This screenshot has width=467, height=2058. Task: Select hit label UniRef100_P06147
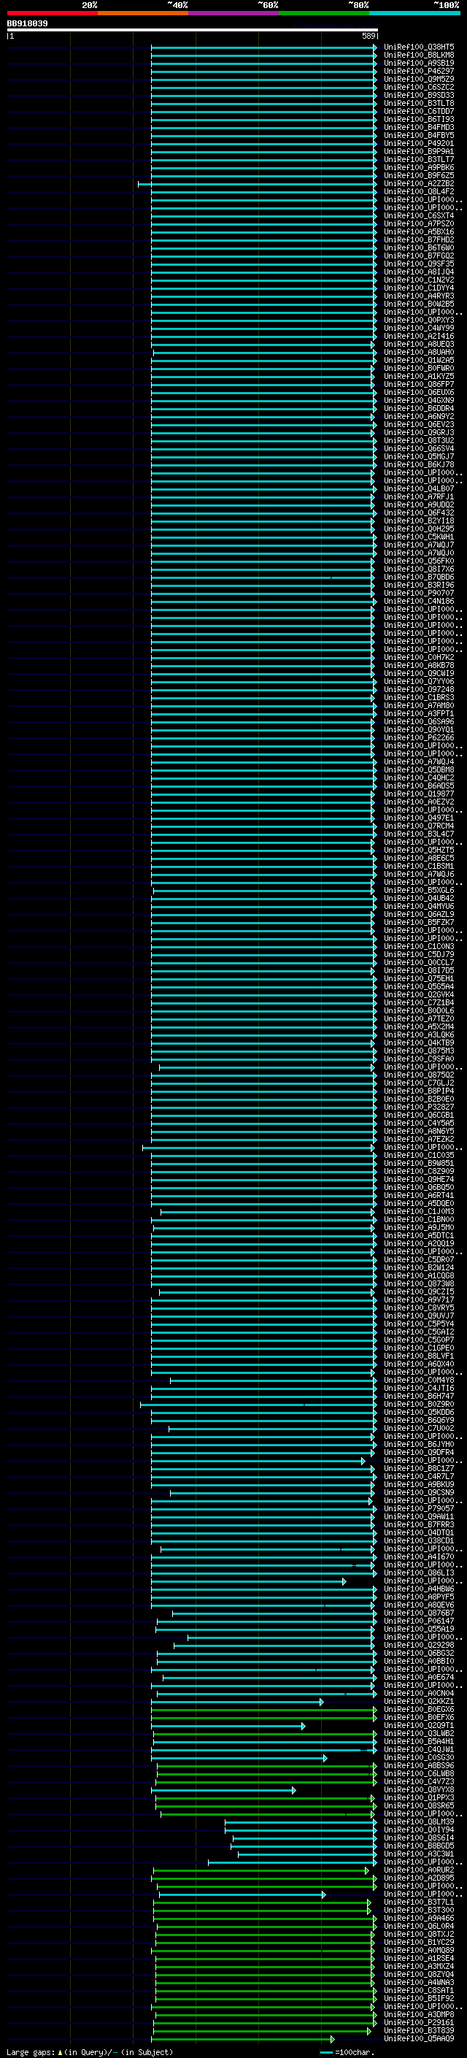point(419,1621)
